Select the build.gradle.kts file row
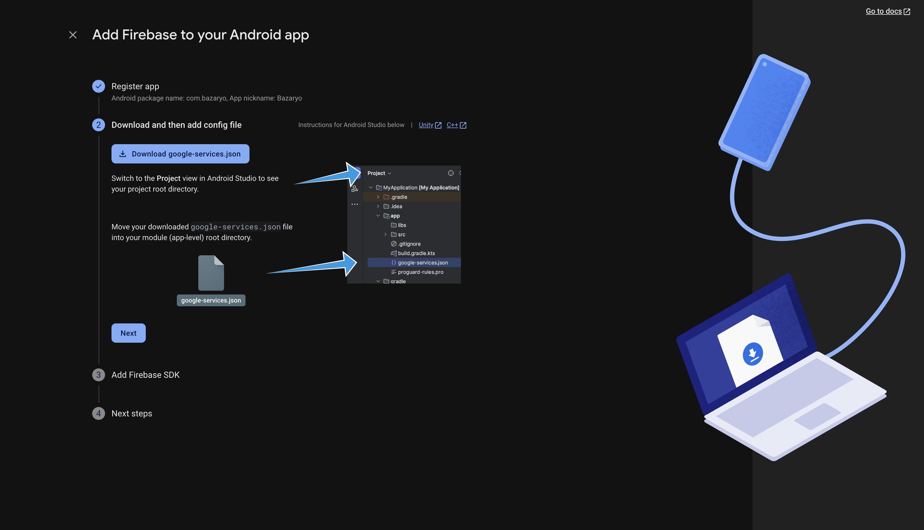The width and height of the screenshot is (924, 530). 412,253
